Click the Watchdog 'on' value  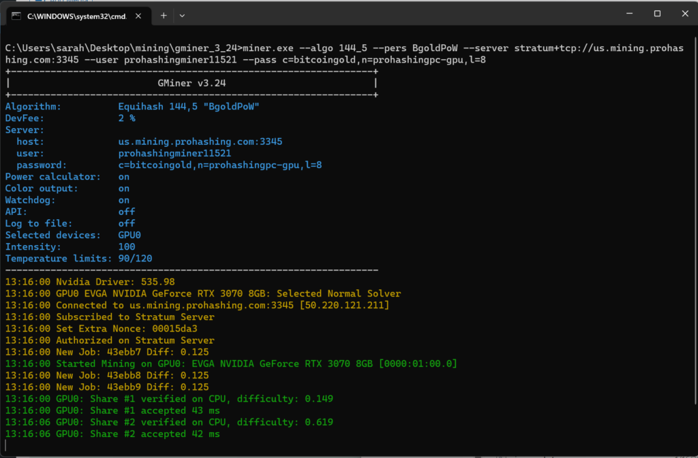click(x=124, y=200)
